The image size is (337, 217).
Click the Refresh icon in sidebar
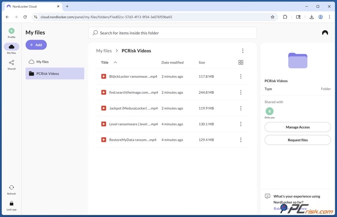(x=12, y=188)
